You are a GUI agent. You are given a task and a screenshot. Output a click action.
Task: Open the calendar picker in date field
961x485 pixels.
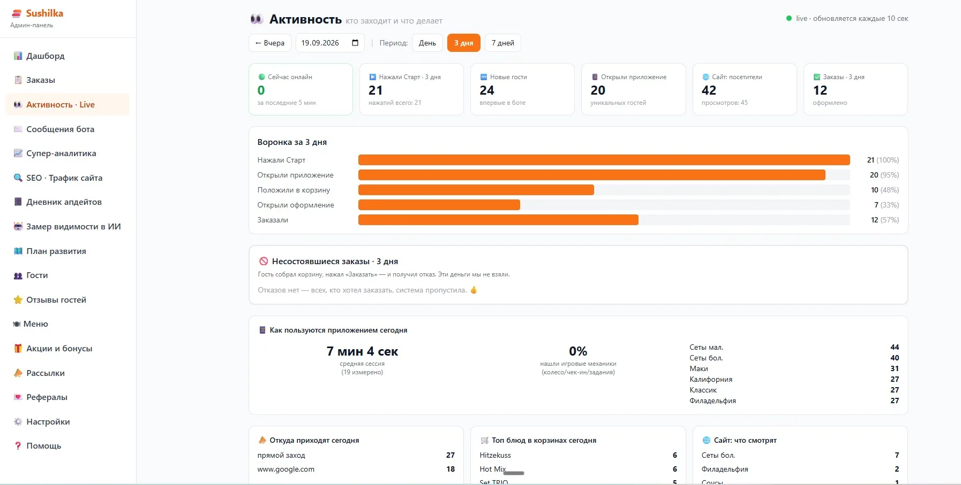(x=355, y=43)
